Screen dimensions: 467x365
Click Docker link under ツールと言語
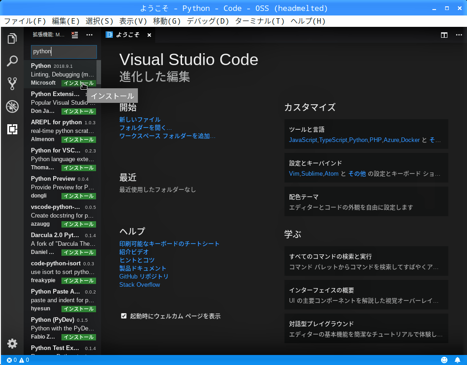coord(410,140)
